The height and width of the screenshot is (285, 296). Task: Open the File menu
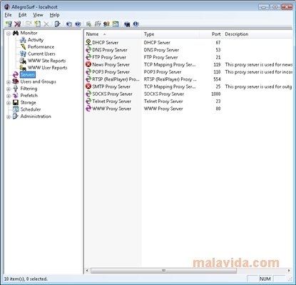click(8, 15)
